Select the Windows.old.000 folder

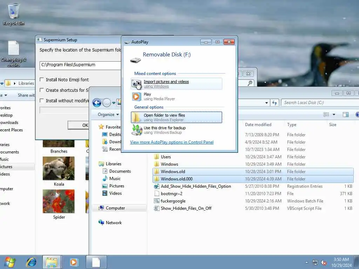pos(253,179)
